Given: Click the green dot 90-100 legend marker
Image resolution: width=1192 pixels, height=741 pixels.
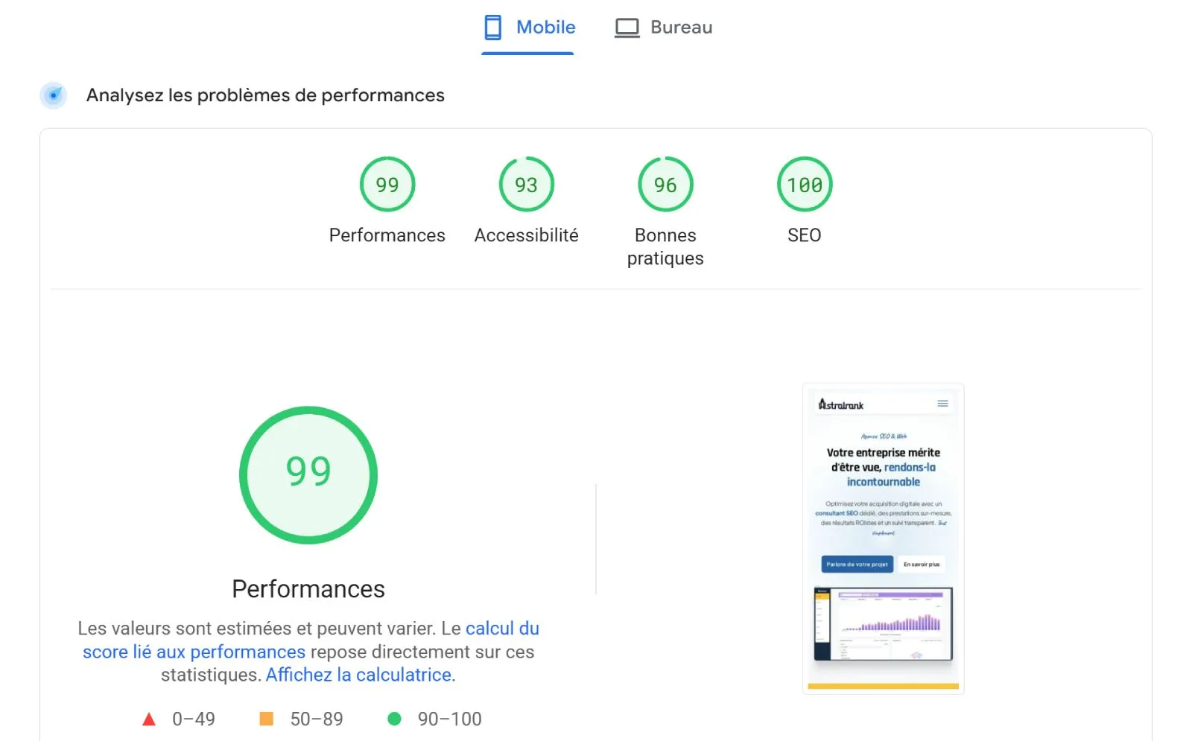Looking at the screenshot, I should pyautogui.click(x=393, y=718).
